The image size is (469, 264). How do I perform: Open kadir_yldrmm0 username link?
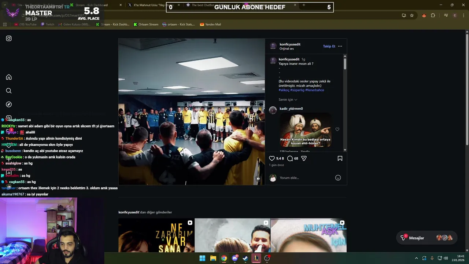(x=291, y=109)
